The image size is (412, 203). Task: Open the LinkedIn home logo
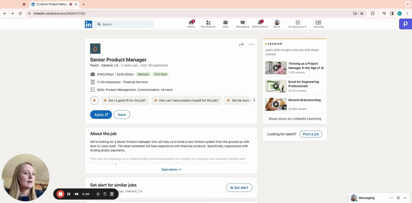(88, 24)
